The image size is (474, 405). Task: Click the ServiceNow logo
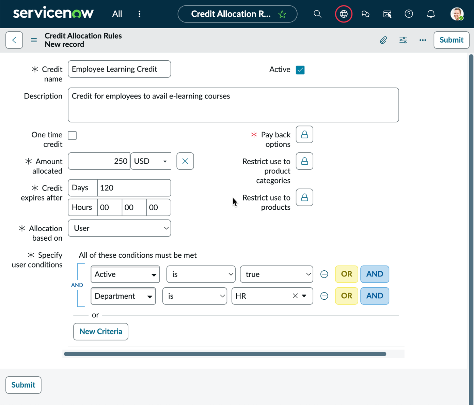coord(53,14)
